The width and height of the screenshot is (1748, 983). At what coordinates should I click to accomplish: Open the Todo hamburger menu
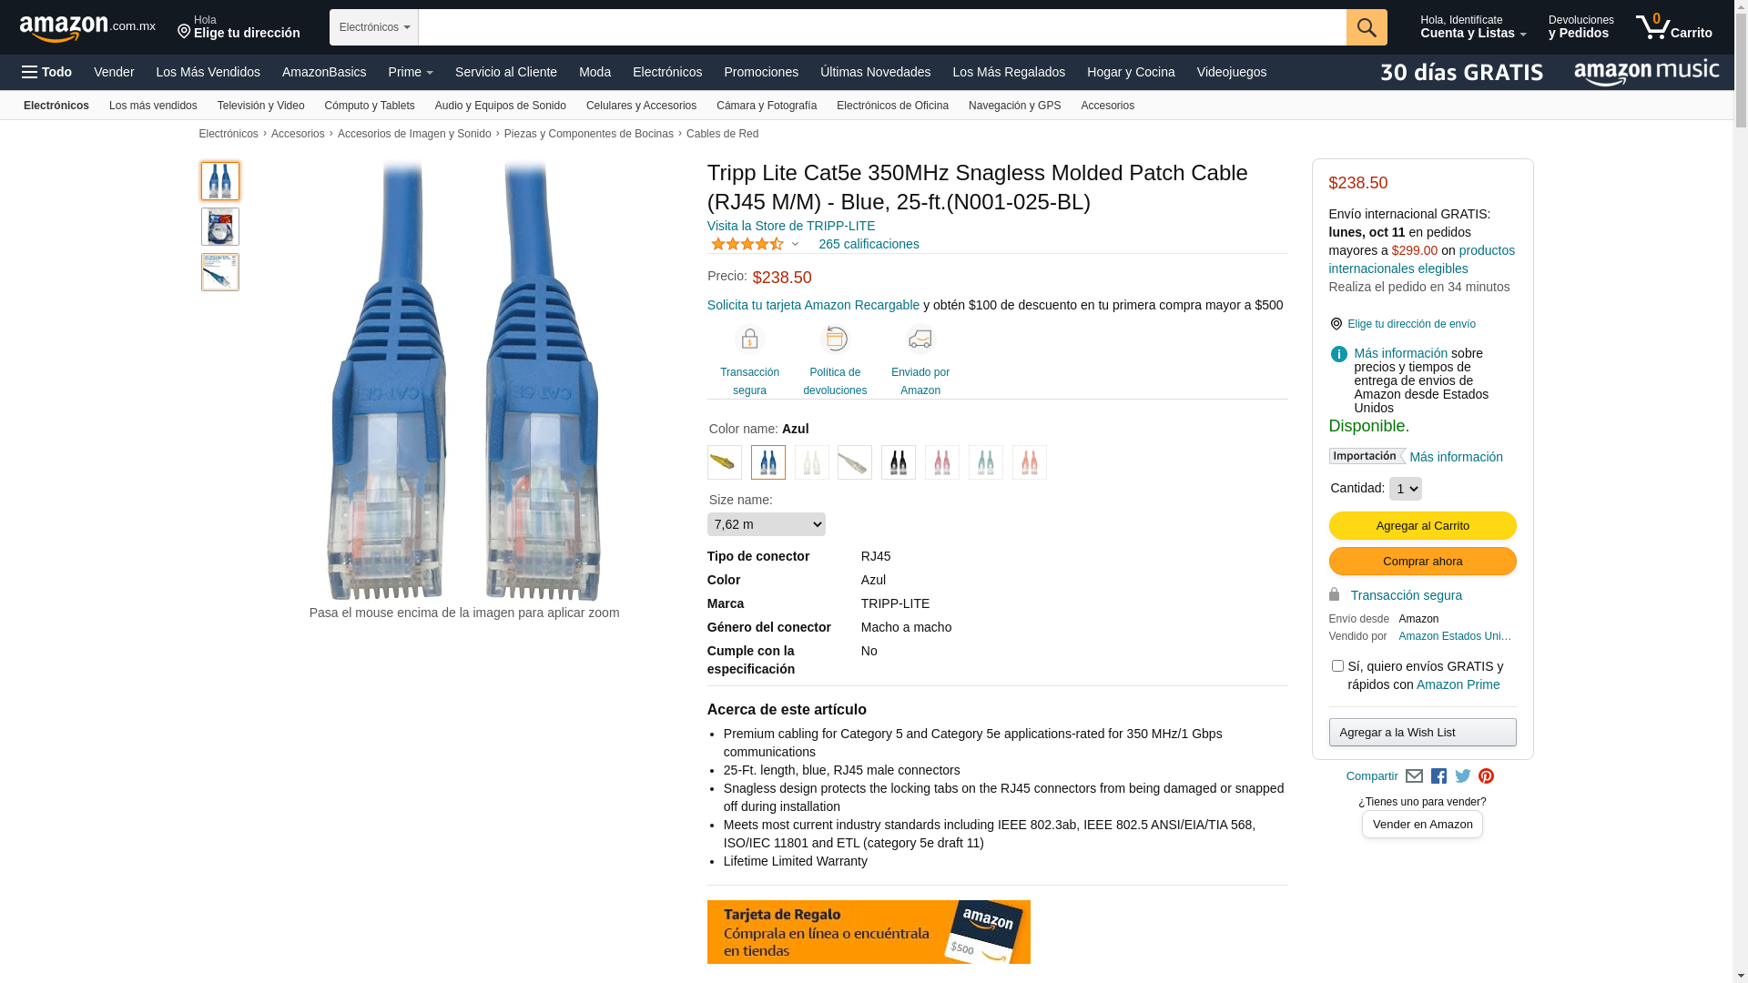coord(46,72)
